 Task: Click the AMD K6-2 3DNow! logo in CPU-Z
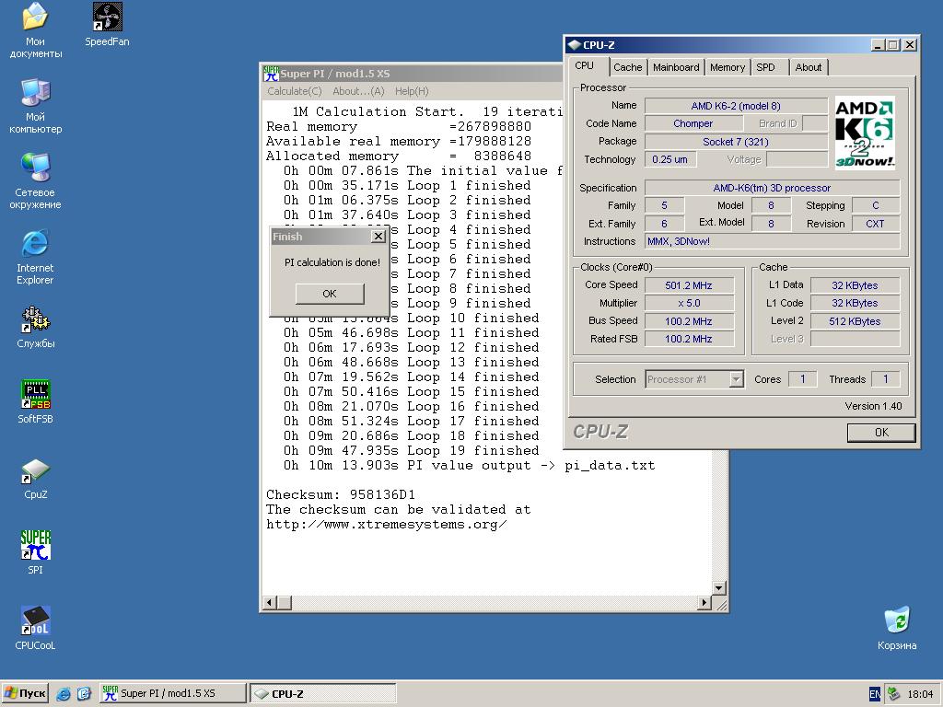click(x=864, y=133)
